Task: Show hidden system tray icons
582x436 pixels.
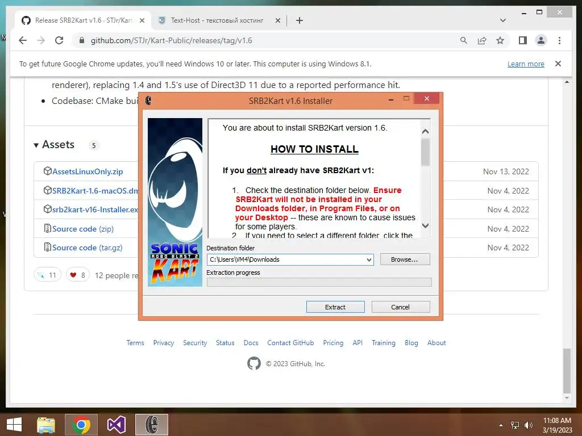Action: point(501,425)
